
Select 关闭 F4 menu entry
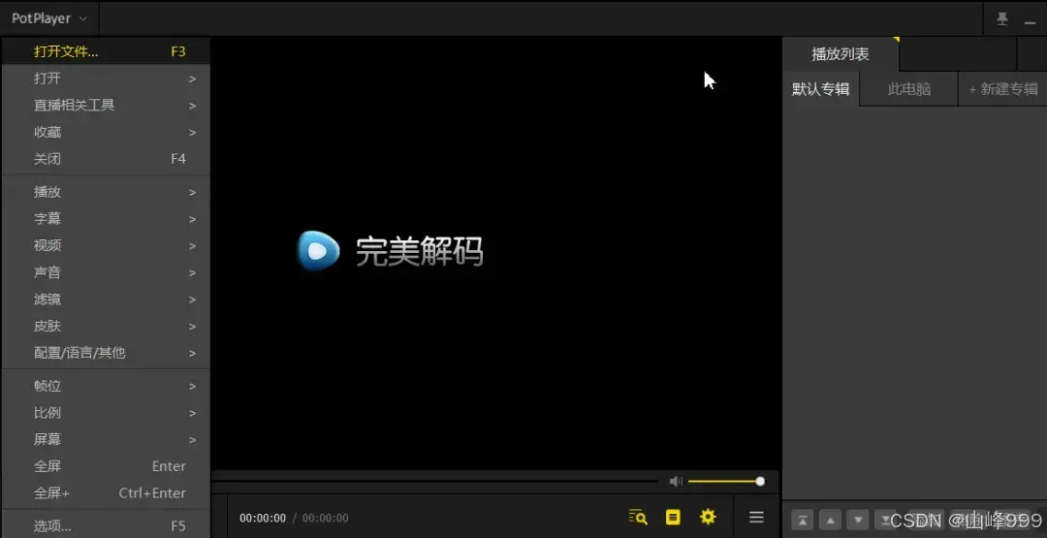pos(107,159)
